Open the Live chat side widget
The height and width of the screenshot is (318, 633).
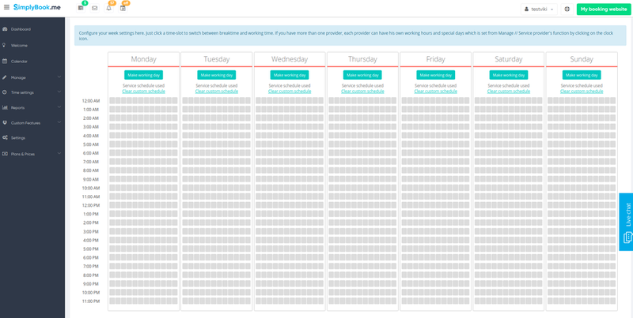pos(626,222)
